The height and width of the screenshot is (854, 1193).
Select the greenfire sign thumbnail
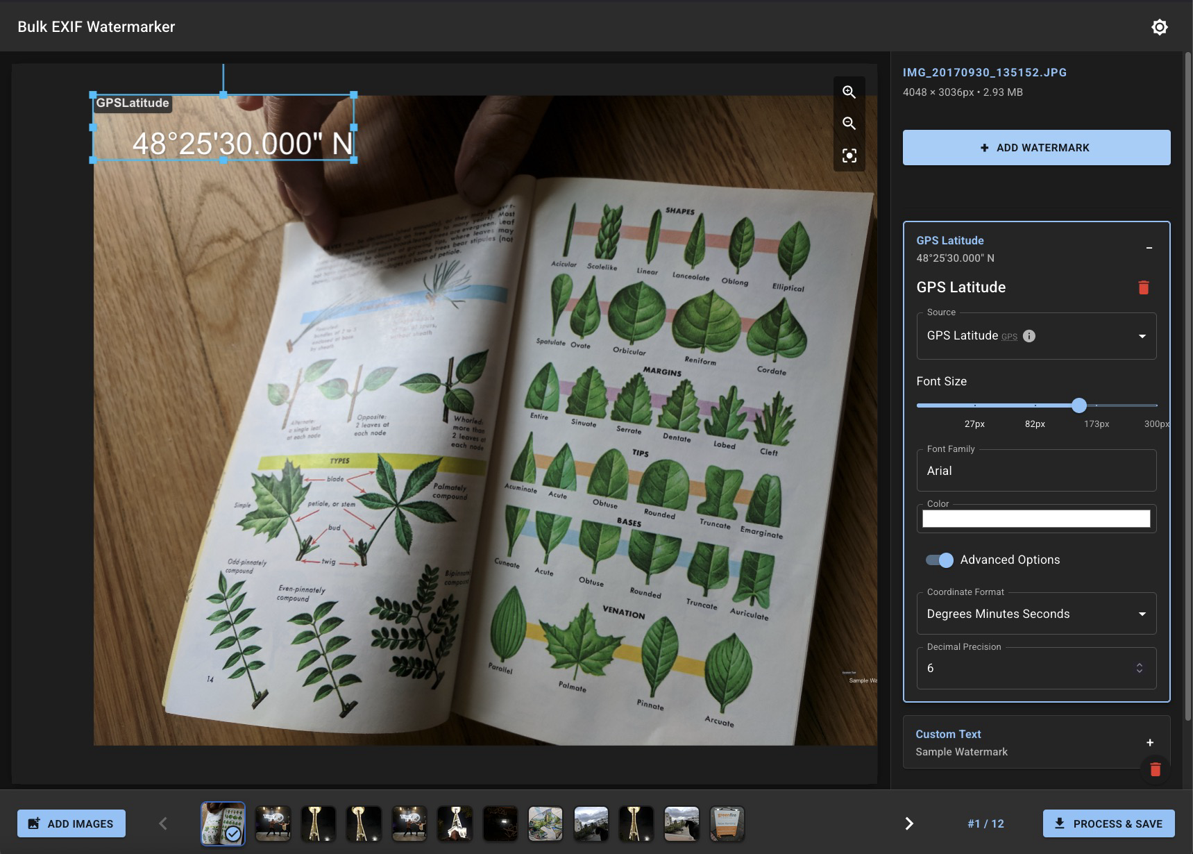(x=727, y=823)
